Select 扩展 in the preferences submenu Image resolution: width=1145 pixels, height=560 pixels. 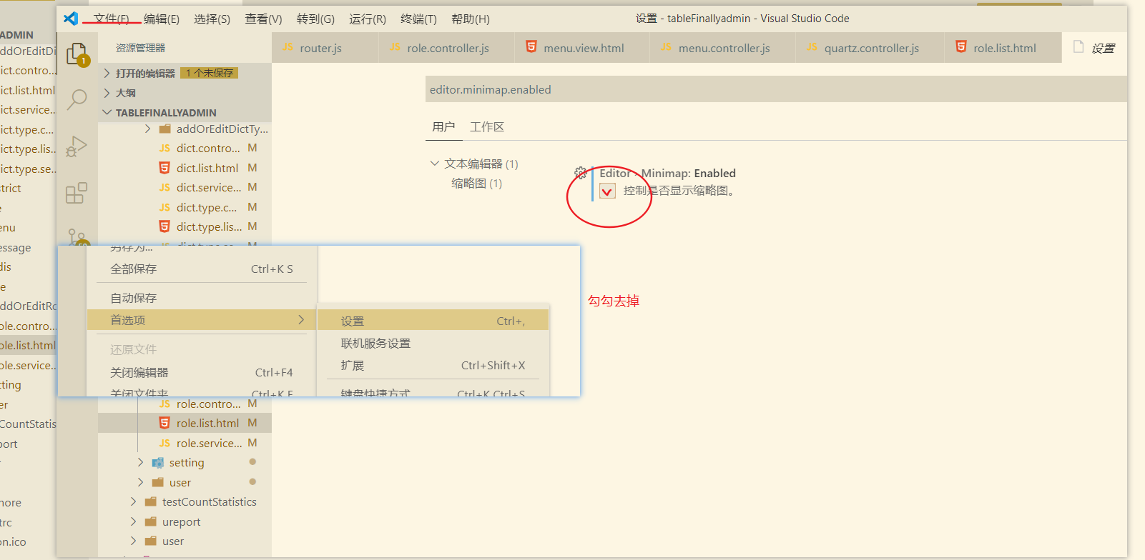433,365
